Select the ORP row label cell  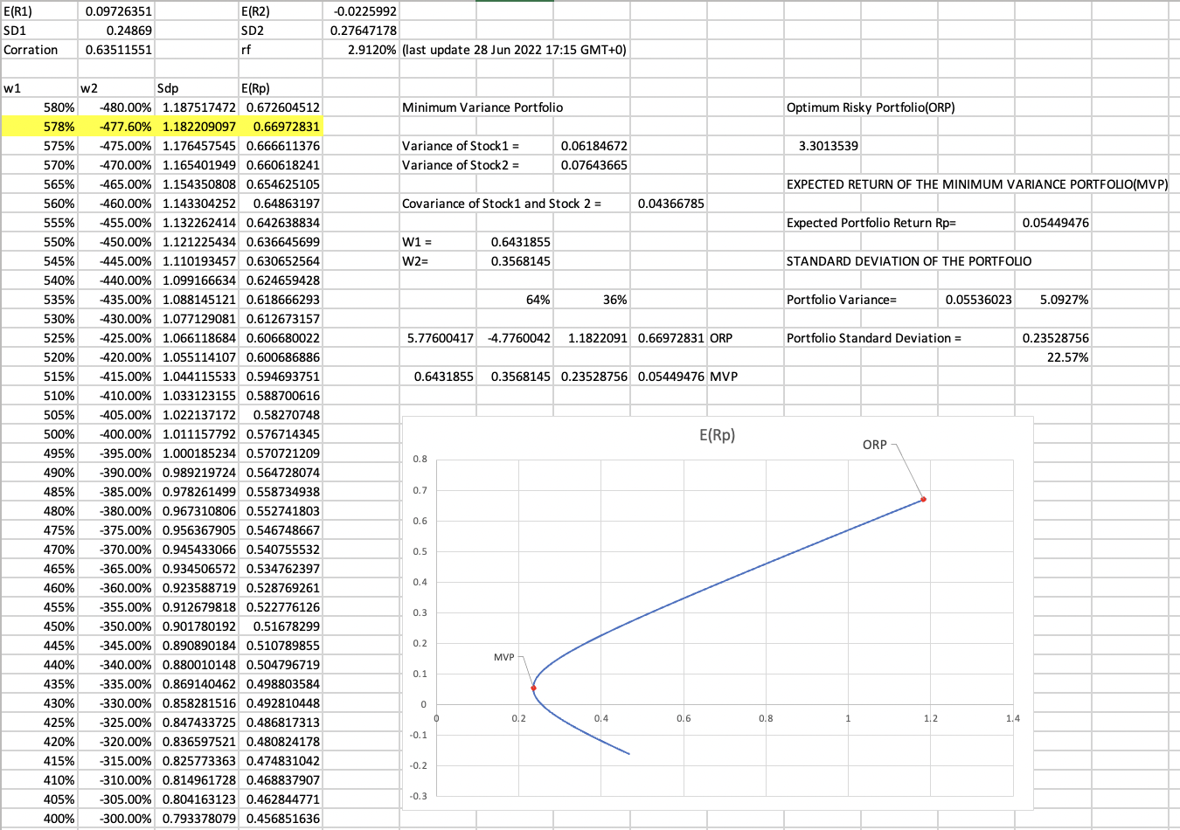pos(746,338)
